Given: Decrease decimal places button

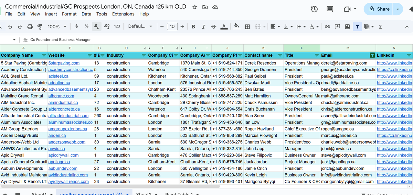Looking at the screenshot, I should click(96, 26).
